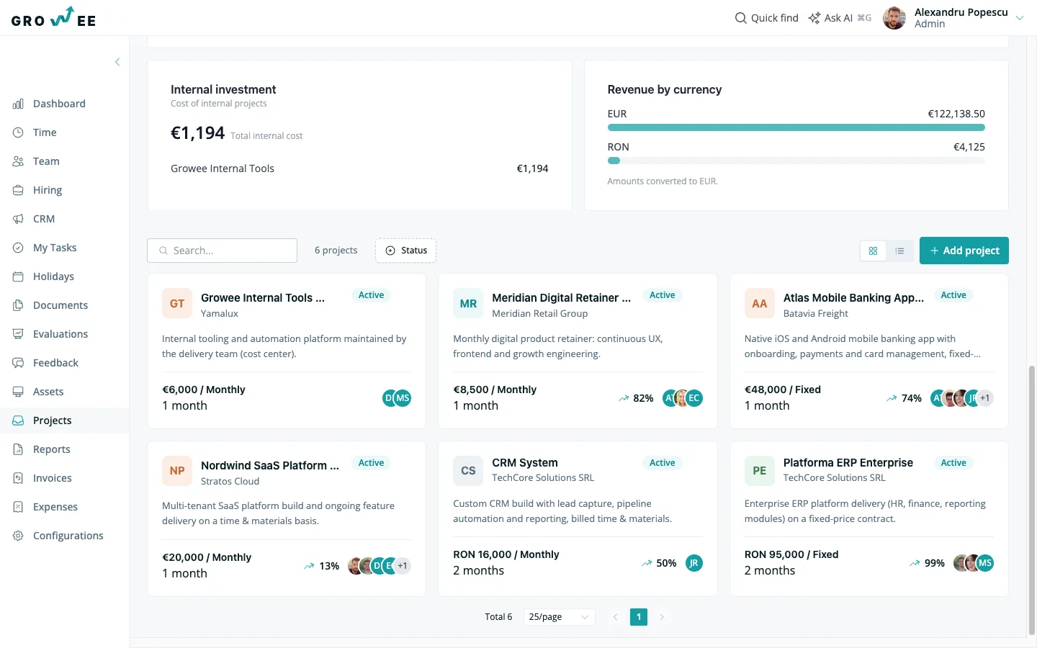Open Meridian Digital Retainer project title

coord(562,298)
